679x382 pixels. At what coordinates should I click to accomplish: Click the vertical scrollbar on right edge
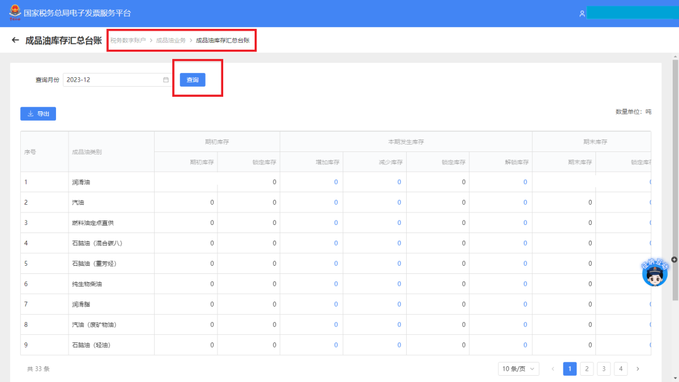(675, 180)
